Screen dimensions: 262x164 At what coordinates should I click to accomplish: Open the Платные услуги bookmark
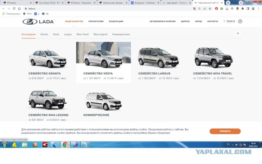point(11,14)
